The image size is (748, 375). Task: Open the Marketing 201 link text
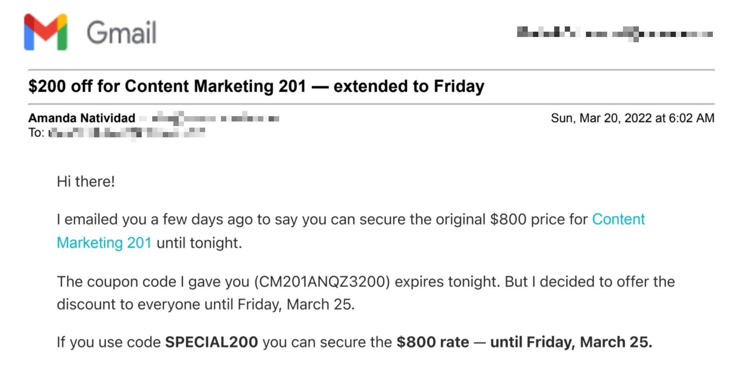104,243
